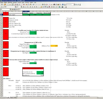Toggle AutoSpellcheck icon
103x99 pixels.
click(24, 4)
